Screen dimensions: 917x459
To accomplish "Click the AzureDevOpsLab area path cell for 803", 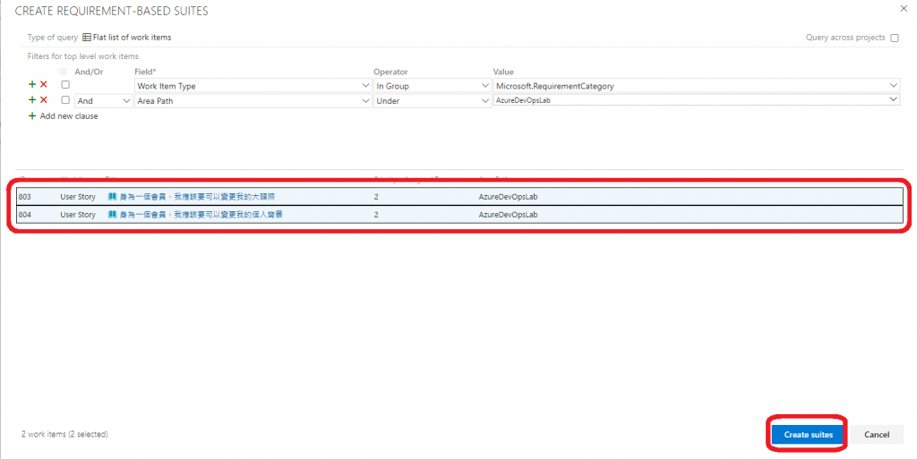I will tap(508, 197).
